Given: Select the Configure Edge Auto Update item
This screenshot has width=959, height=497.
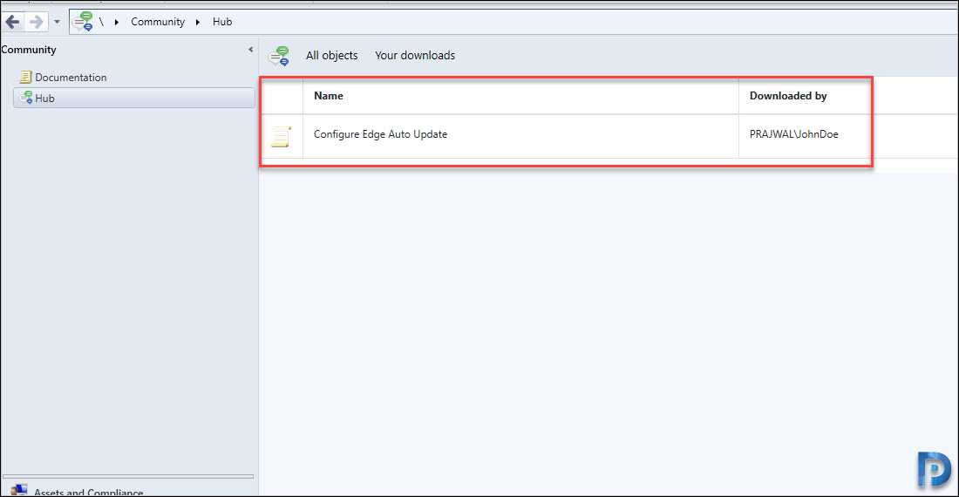Looking at the screenshot, I should pyautogui.click(x=380, y=134).
